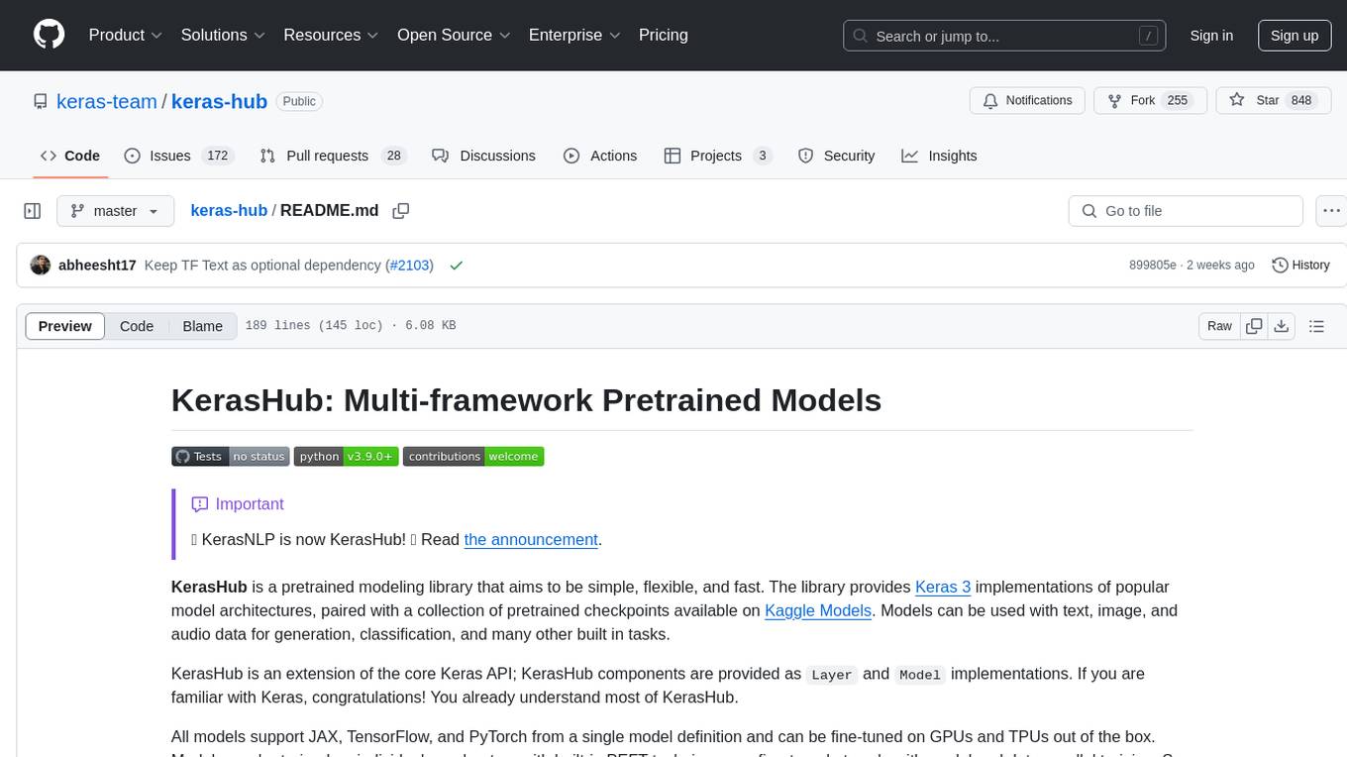Open the Kaggle Models link
The width and height of the screenshot is (1347, 757).
pos(818,610)
